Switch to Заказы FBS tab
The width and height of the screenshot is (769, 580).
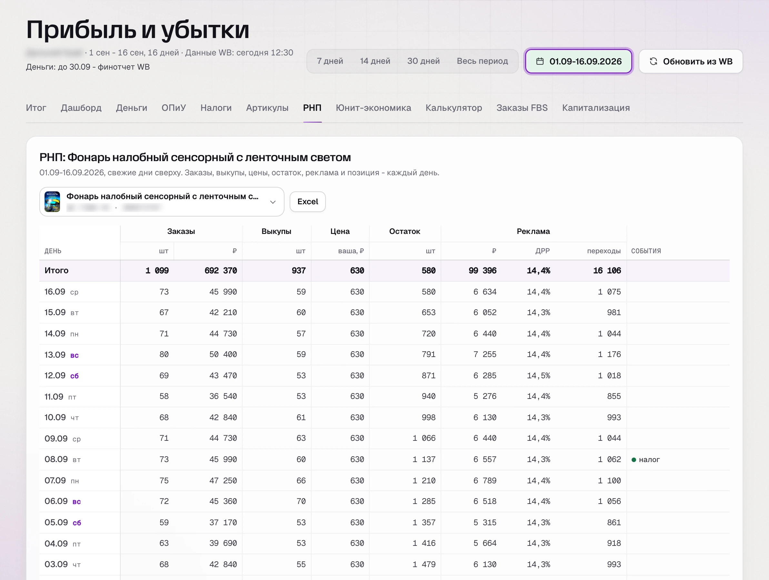coord(522,108)
